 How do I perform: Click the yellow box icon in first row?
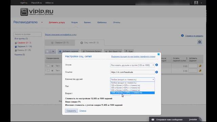(200, 66)
